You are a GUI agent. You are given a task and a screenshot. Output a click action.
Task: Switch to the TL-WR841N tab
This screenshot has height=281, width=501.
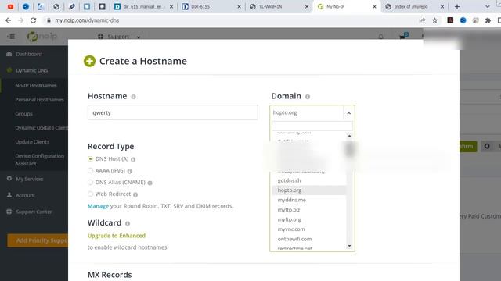coord(279,6)
